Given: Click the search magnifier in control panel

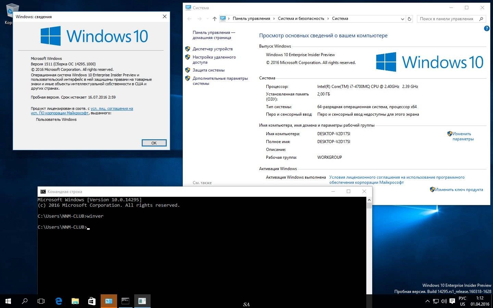Looking at the screenshot, I should 481,19.
